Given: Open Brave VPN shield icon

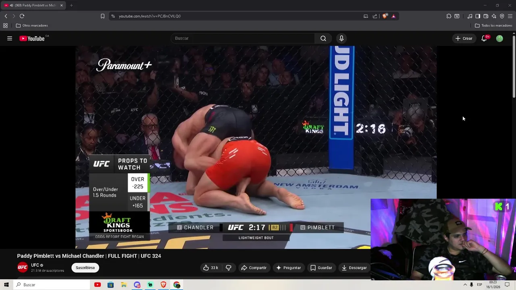Looking at the screenshot, I should [502, 16].
